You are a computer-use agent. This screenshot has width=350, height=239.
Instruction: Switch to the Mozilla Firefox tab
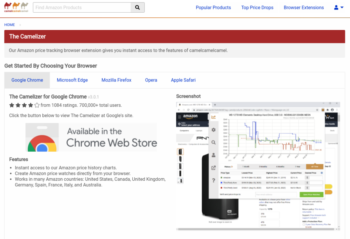116,80
